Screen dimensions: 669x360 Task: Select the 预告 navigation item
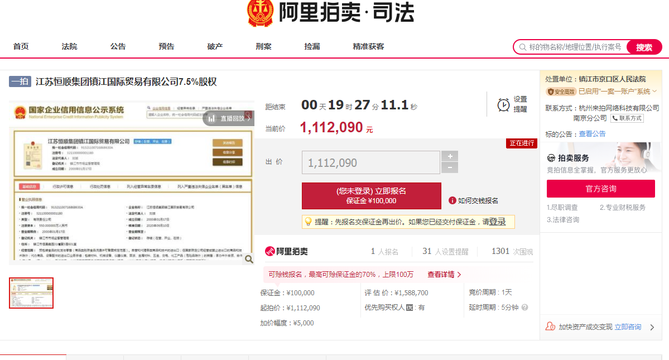[x=166, y=46]
